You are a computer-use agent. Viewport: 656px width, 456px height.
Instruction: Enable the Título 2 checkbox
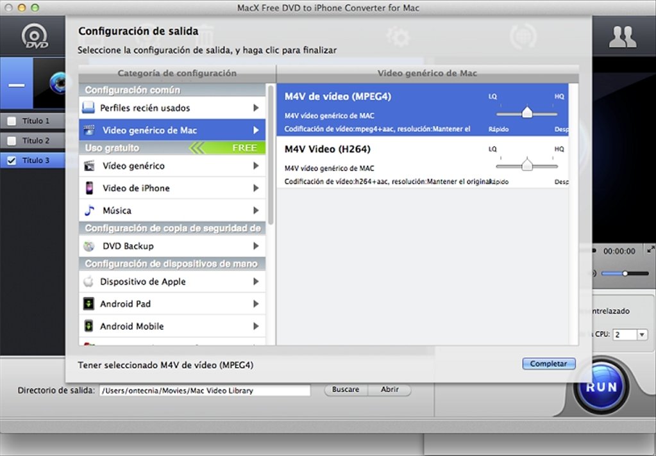click(x=12, y=141)
